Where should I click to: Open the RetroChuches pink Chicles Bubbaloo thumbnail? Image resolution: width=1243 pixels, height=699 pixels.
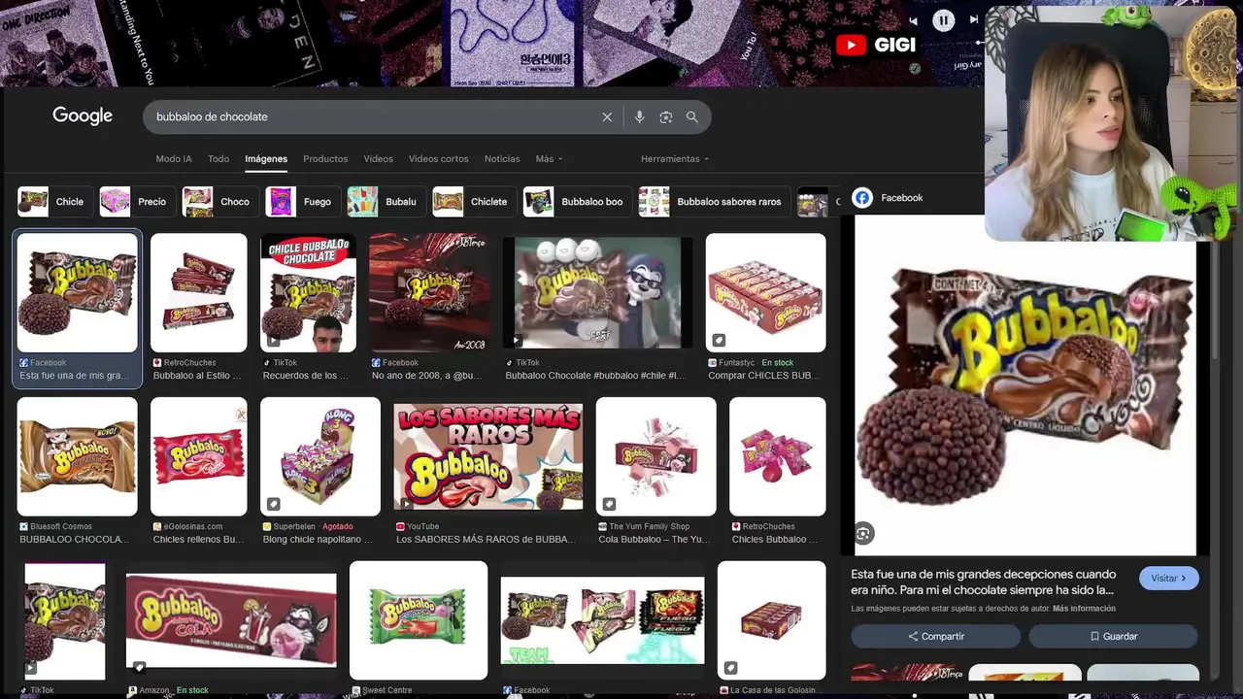pos(778,456)
